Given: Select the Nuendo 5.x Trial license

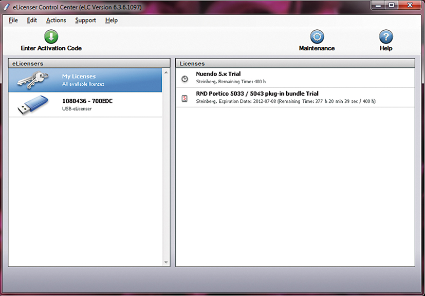Looking at the screenshot, I should [295, 78].
